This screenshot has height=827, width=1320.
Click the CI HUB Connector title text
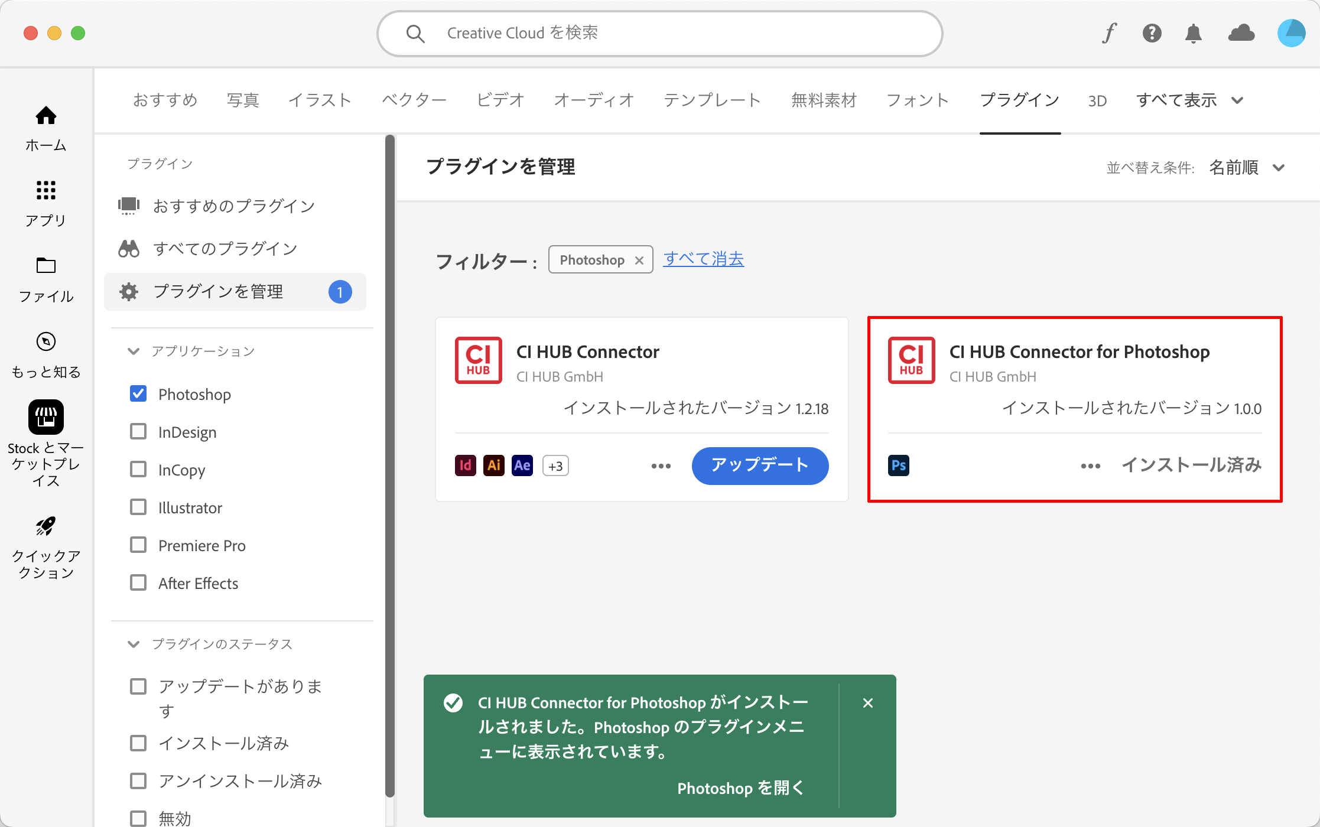click(x=587, y=352)
